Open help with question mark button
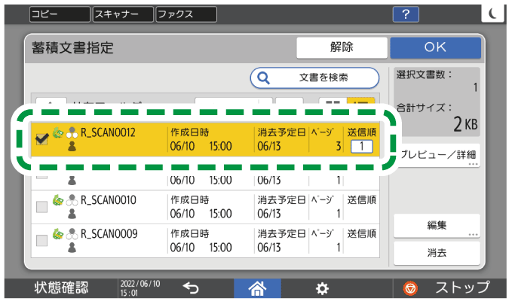Screen dimensions: 509x301 click(406, 14)
